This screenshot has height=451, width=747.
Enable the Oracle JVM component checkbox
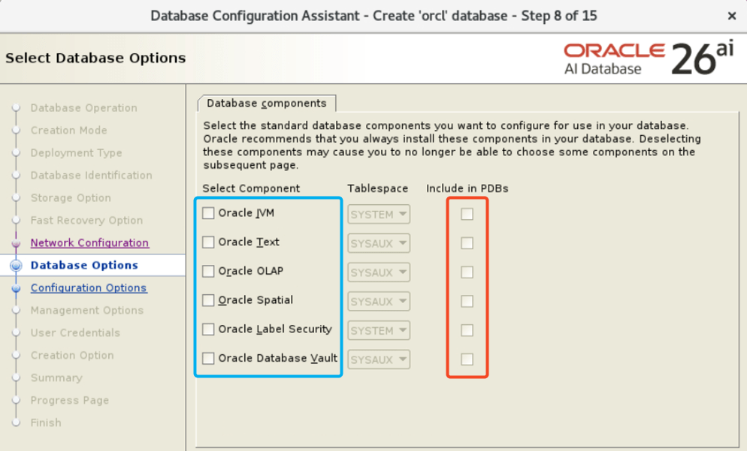(x=208, y=213)
